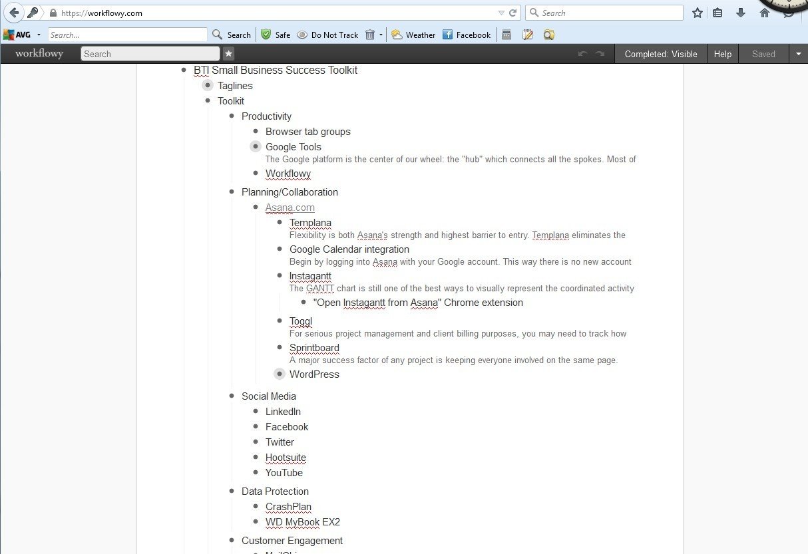Click the Workflowy list item
808x554 pixels.
click(288, 174)
